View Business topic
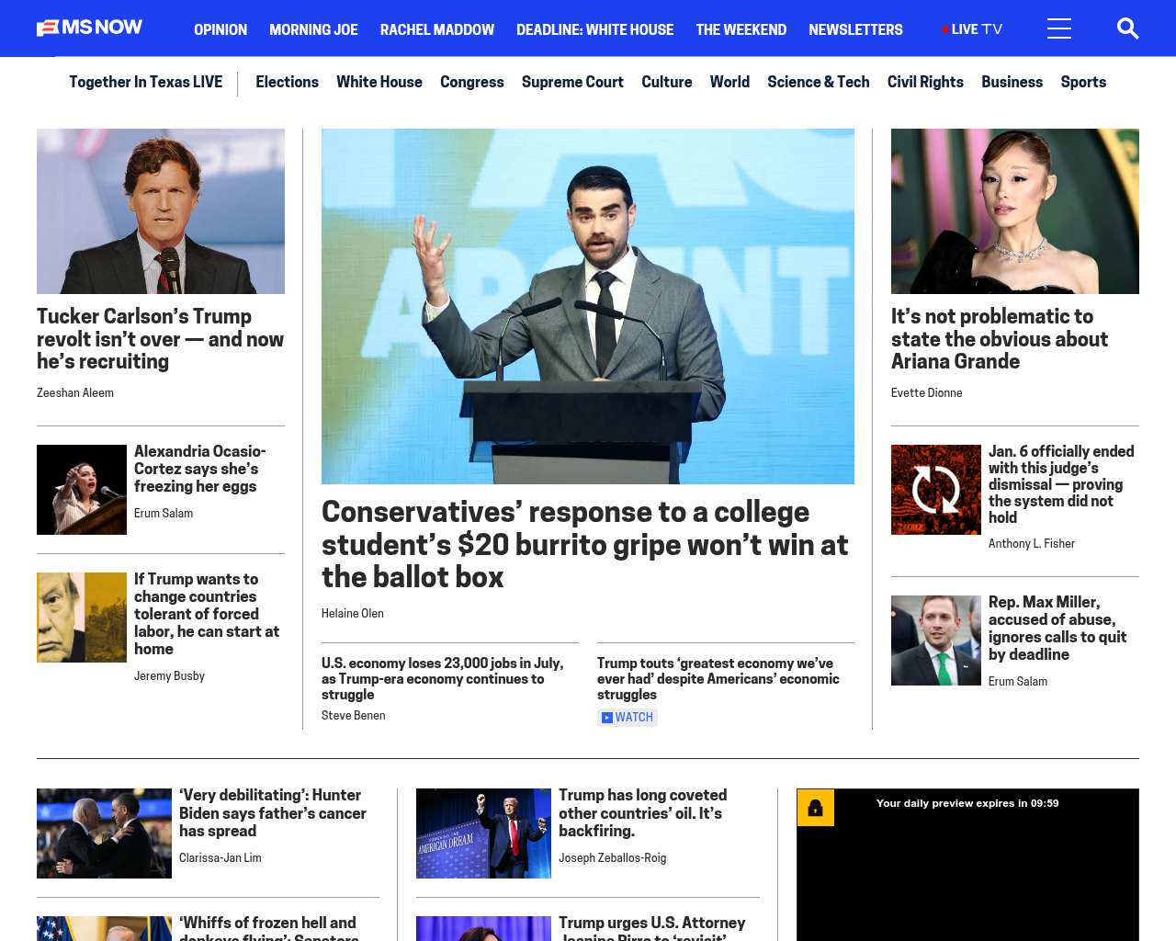 click(1012, 82)
